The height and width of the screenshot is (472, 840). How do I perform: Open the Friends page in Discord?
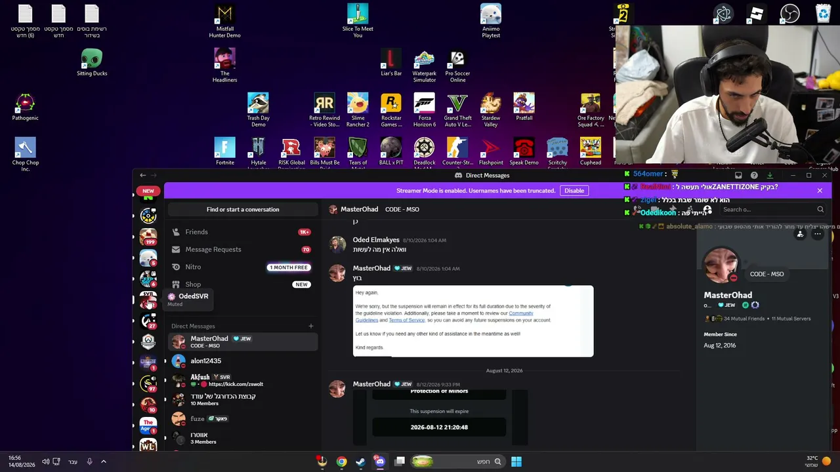[243, 232]
